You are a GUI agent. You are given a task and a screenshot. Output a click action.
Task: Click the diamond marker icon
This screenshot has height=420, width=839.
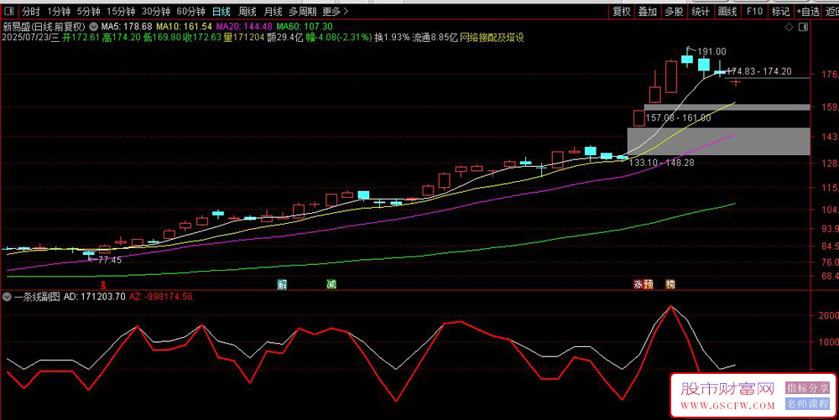pos(789,27)
